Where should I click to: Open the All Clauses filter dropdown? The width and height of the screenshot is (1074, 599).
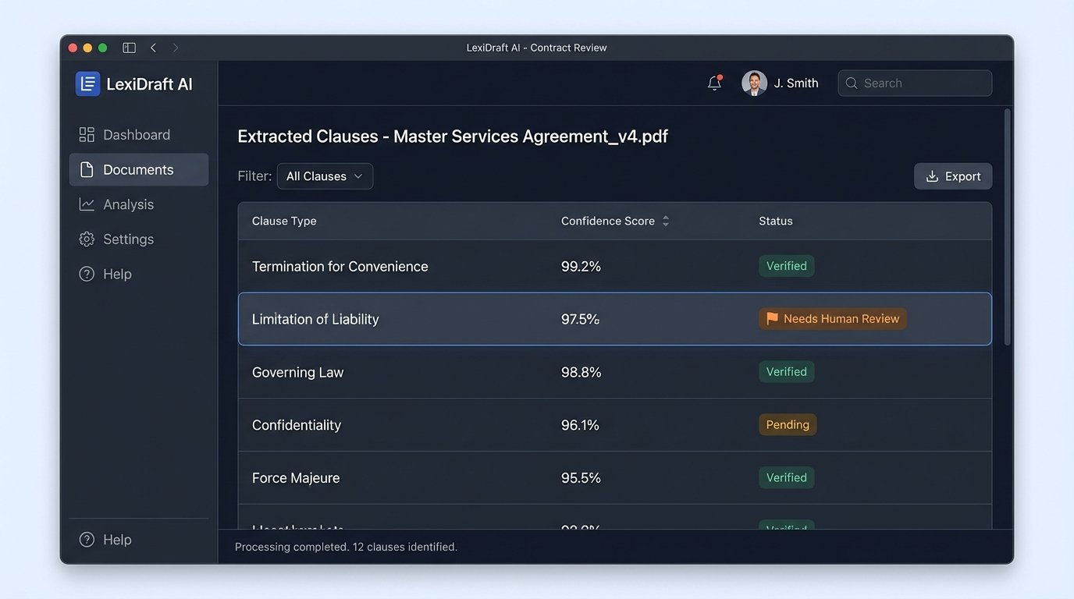[325, 176]
